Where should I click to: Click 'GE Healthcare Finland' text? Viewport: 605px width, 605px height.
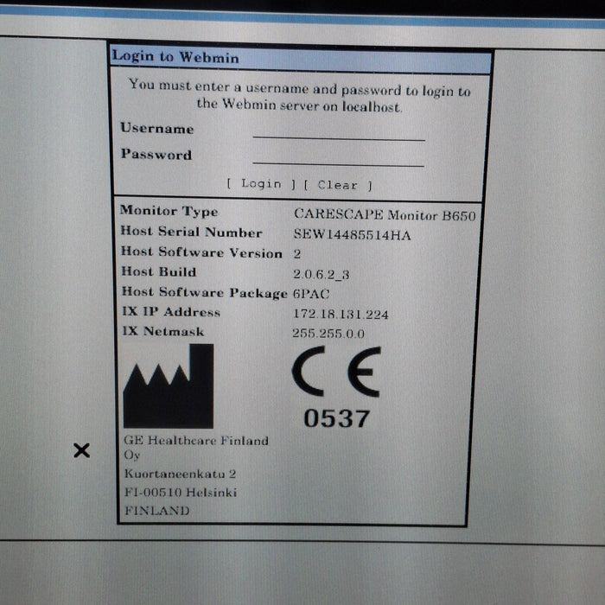tap(196, 440)
